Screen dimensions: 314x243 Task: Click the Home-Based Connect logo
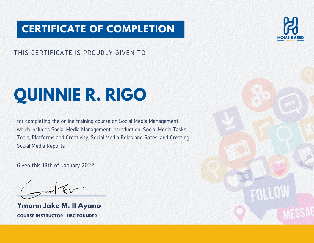point(291,29)
